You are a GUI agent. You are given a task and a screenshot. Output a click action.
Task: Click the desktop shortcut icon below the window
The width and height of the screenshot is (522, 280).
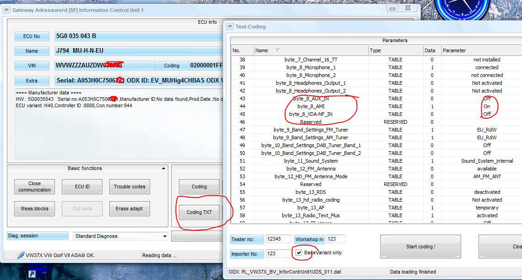click(32, 274)
